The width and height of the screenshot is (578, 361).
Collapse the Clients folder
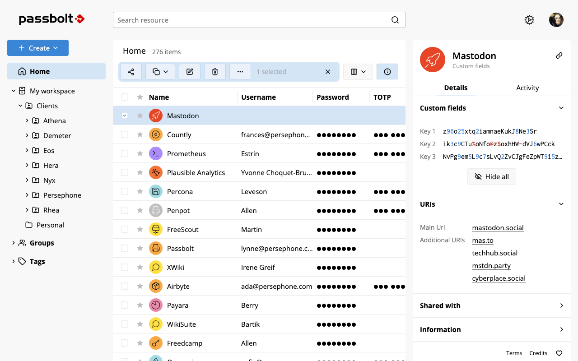point(20,106)
